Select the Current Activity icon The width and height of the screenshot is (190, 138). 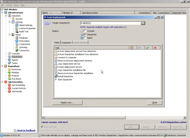tap(9, 88)
